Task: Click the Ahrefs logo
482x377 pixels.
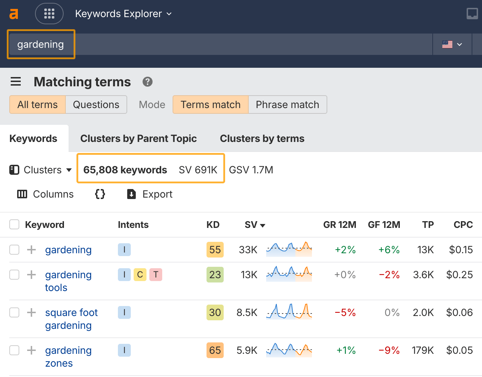Action: pos(13,14)
